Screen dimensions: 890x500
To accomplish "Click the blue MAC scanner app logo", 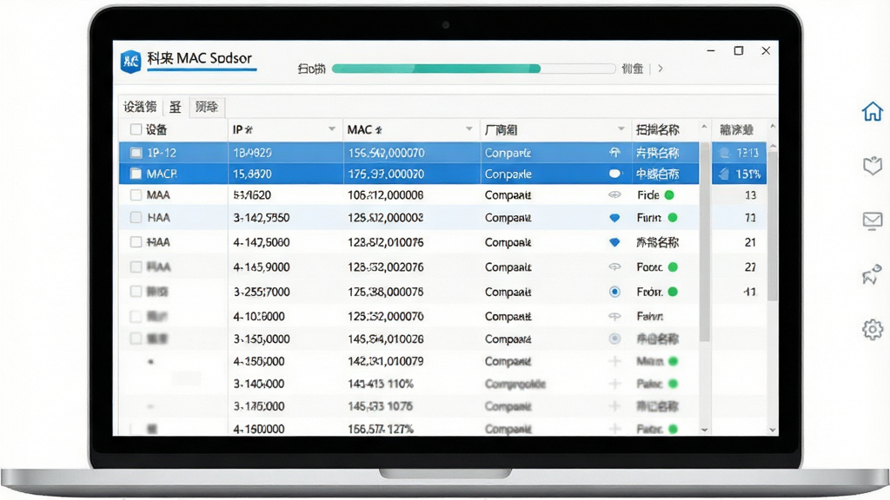I will pyautogui.click(x=130, y=62).
